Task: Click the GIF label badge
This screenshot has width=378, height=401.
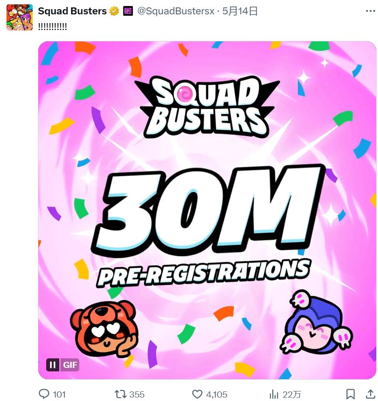Action: [70, 365]
